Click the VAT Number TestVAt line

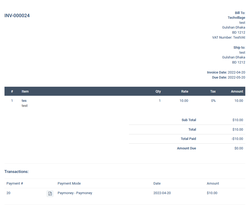[229, 38]
